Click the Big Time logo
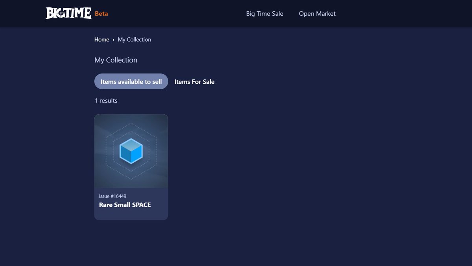472x266 pixels. (68, 13)
